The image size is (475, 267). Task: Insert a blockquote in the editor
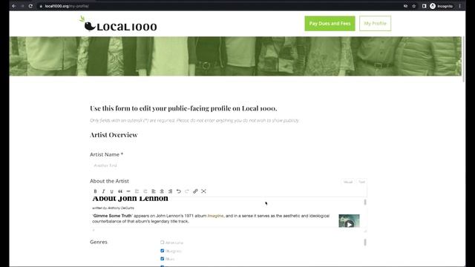pyautogui.click(x=120, y=191)
